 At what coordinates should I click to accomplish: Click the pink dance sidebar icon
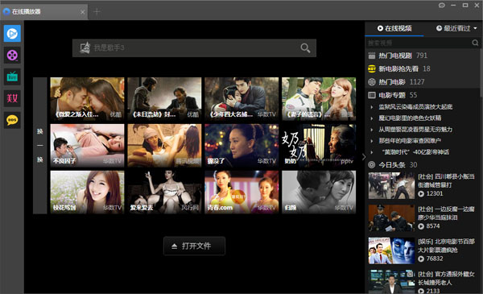tap(12, 98)
